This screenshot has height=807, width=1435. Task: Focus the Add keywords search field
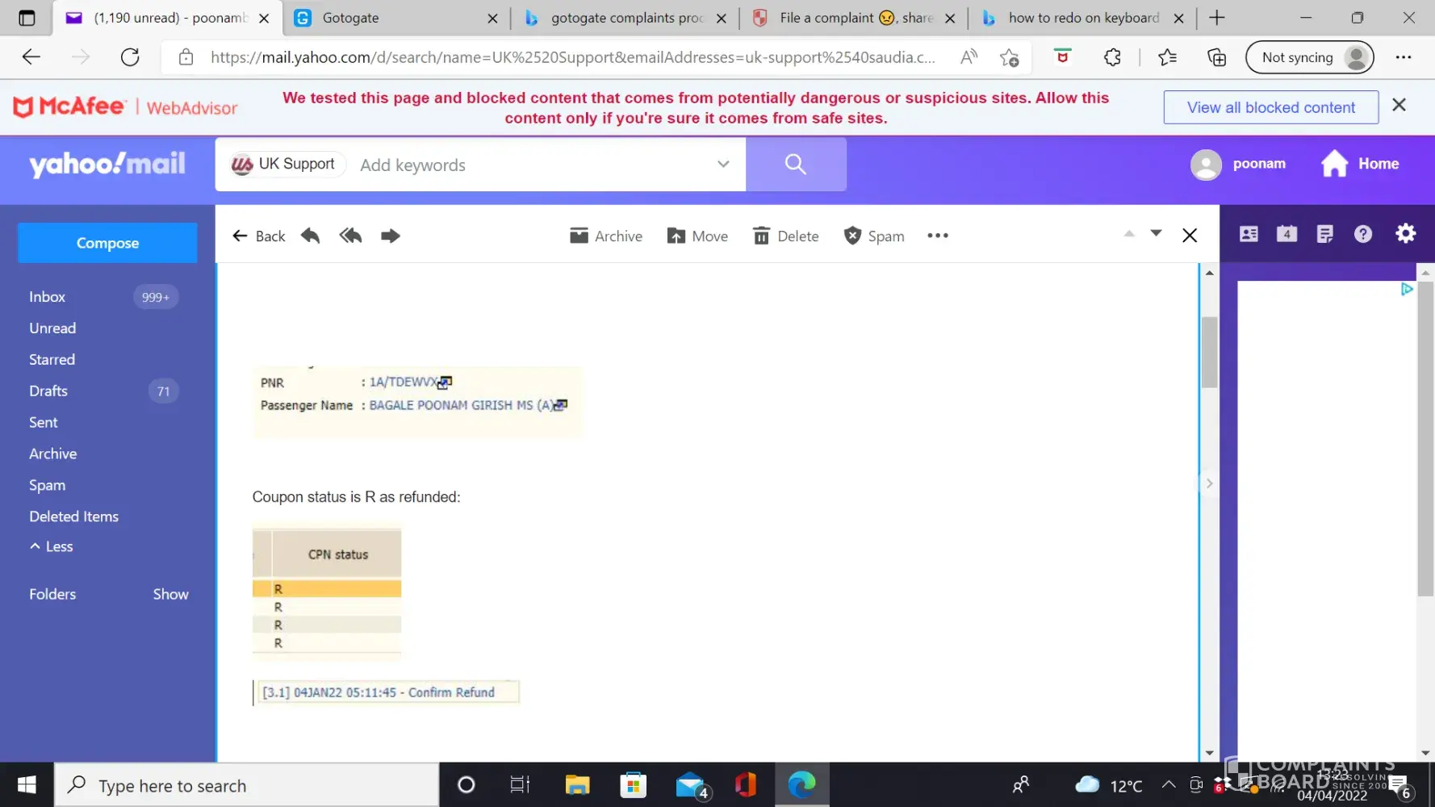tap(533, 165)
